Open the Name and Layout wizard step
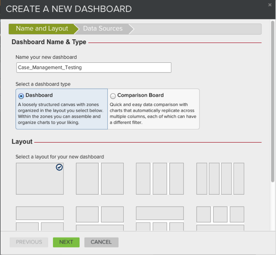The height and width of the screenshot is (255, 276). point(42,28)
